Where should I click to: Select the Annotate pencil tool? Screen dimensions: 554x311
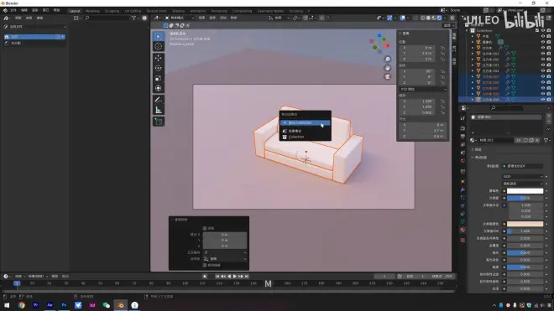pyautogui.click(x=159, y=100)
